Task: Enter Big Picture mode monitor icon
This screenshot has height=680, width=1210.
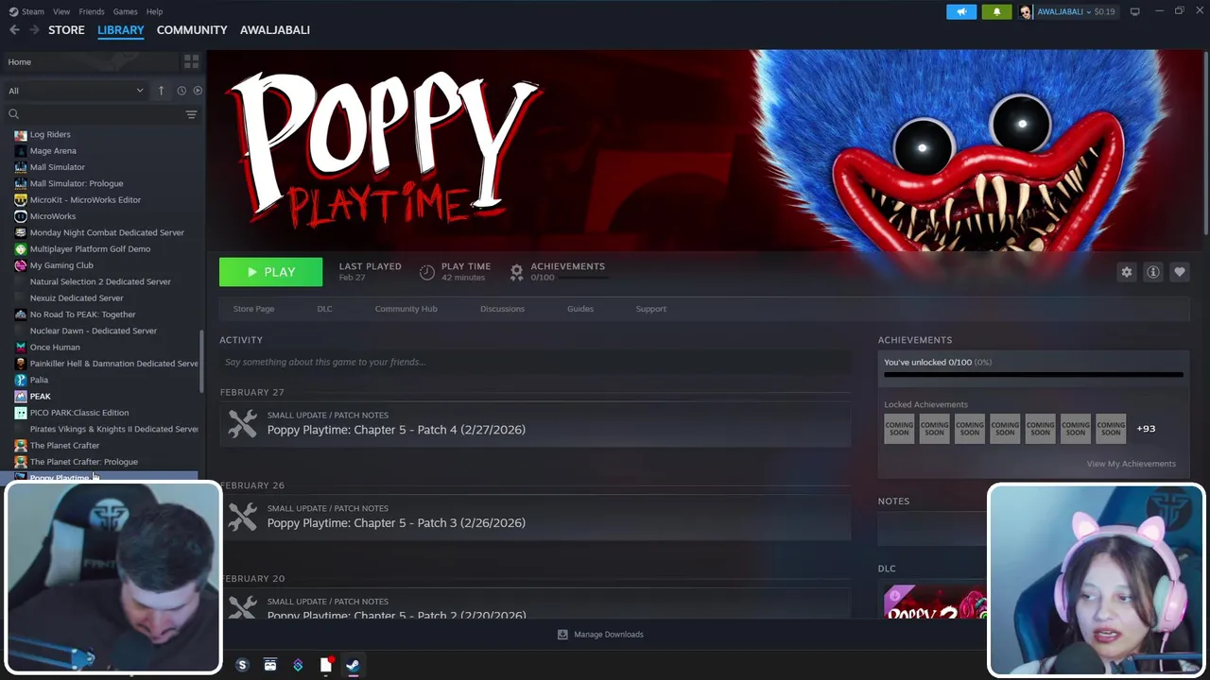Action: pyautogui.click(x=1134, y=11)
